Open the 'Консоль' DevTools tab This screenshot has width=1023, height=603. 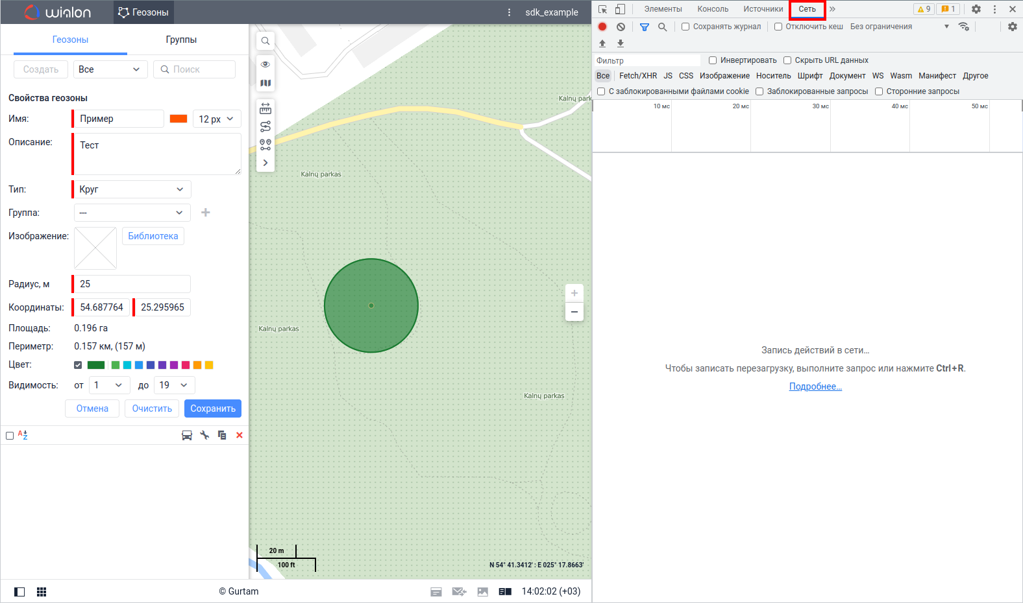pos(713,9)
